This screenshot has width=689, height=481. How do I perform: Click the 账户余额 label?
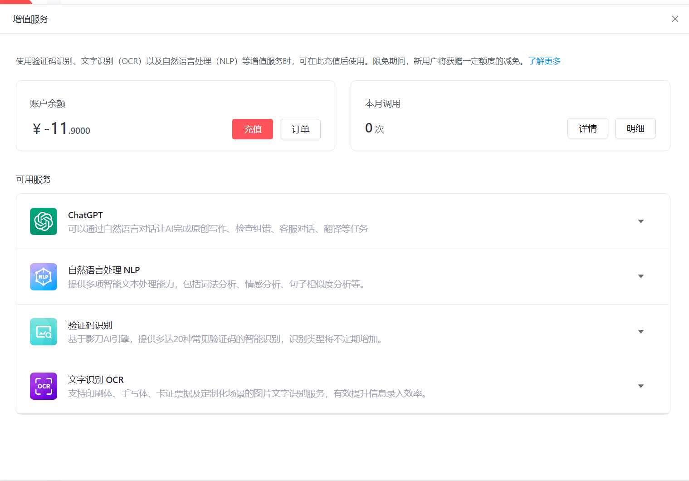(48, 104)
